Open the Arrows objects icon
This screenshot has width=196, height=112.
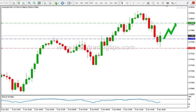pyautogui.click(x=173, y=3)
